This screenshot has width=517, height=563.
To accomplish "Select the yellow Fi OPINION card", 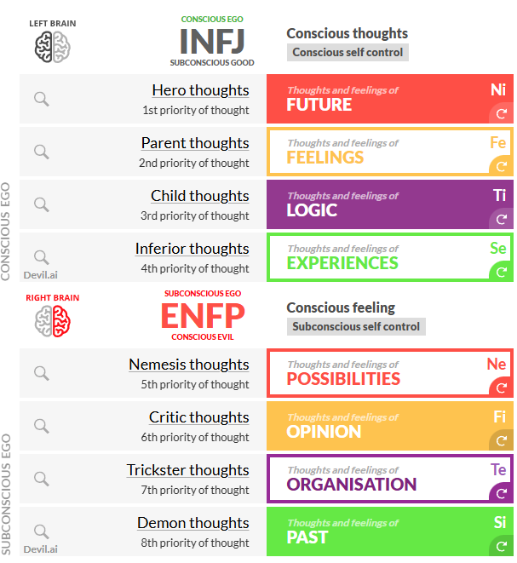I will coord(390,426).
